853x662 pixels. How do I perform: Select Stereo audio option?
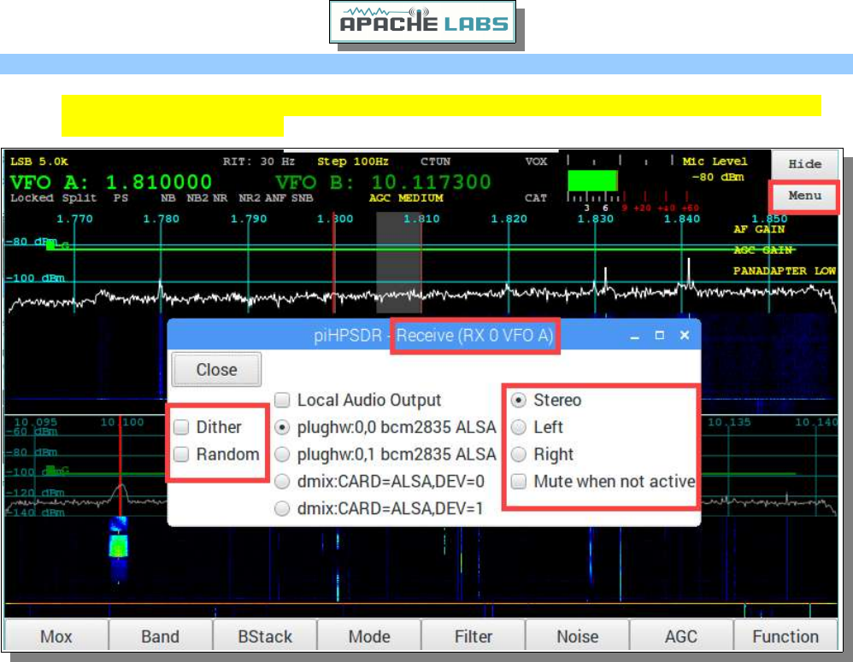519,400
